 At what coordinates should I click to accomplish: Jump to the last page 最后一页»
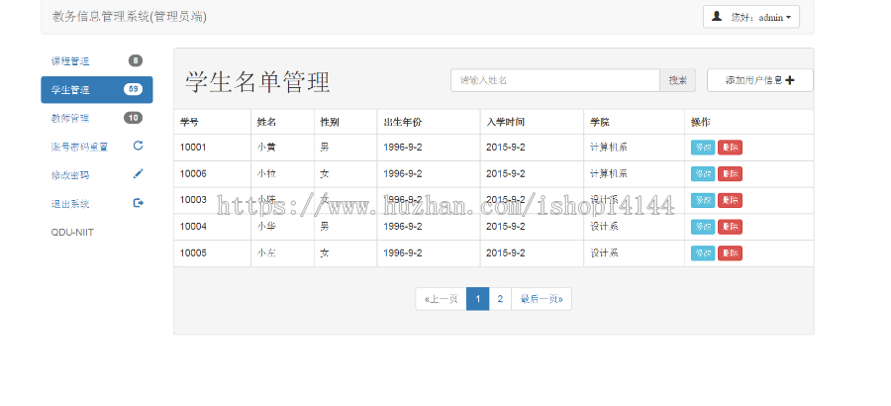[x=542, y=299]
